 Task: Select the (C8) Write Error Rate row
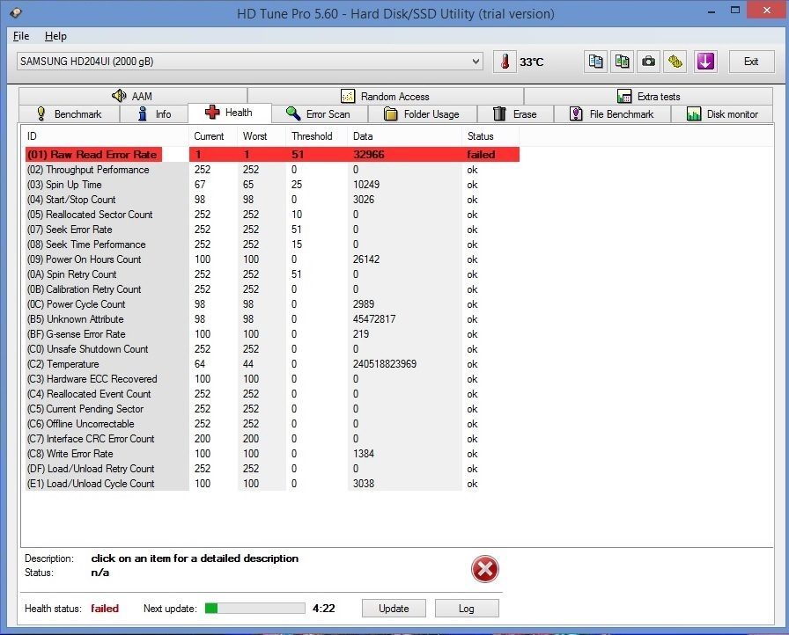click(x=272, y=454)
